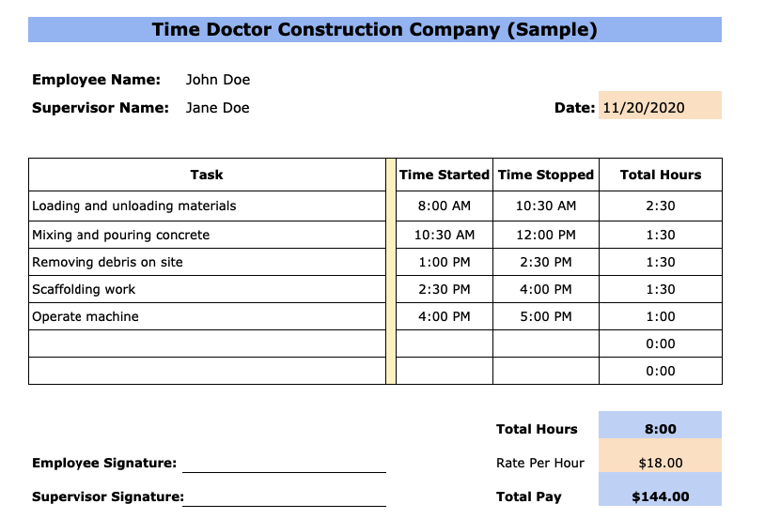Click the Removing debris on site cell
Viewport: 765px width, 519px height.
107,262
